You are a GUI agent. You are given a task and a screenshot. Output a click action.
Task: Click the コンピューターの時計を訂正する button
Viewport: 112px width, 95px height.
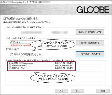pyautogui.click(x=90, y=32)
